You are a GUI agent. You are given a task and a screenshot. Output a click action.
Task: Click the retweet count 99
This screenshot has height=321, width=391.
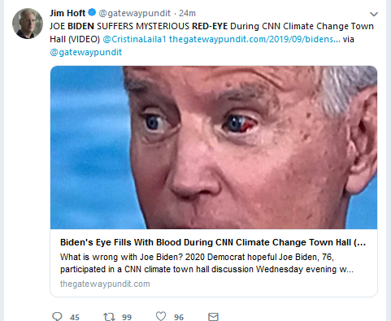click(x=127, y=317)
